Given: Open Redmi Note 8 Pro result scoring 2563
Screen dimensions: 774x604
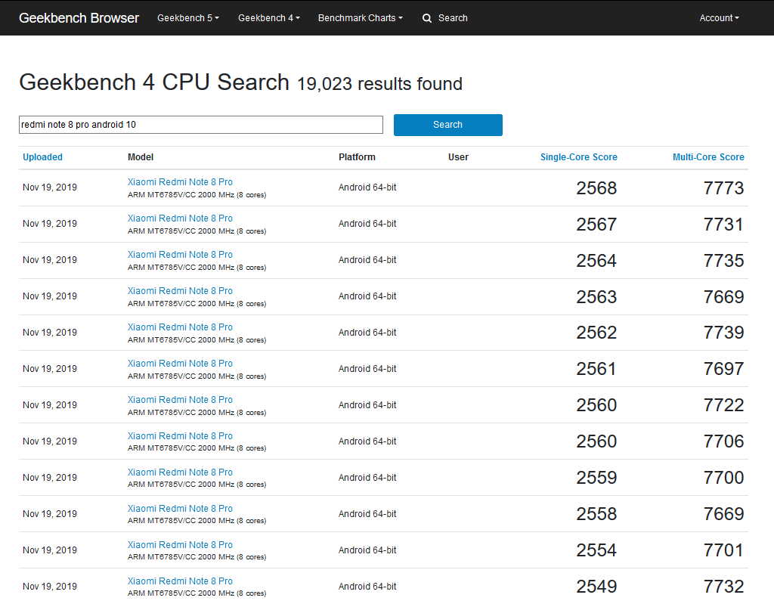Looking at the screenshot, I should click(180, 291).
